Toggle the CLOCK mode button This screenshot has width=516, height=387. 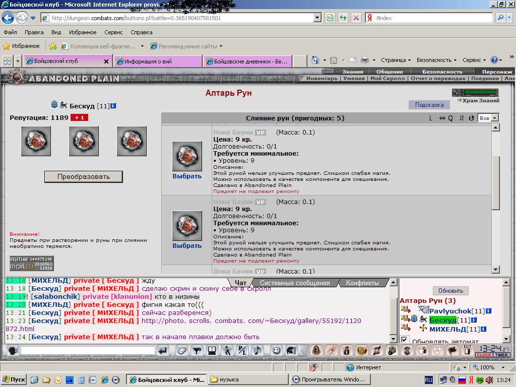pyautogui.click(x=484, y=355)
